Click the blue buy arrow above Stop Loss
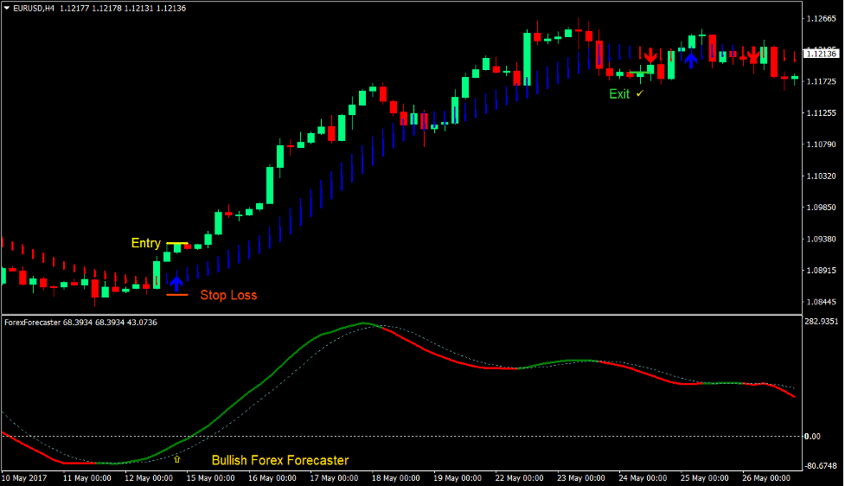Image resolution: width=845 pixels, height=486 pixels. 176,284
